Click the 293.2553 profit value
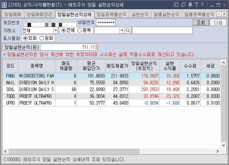This screenshot has width=229, height=165. [x=150, y=89]
